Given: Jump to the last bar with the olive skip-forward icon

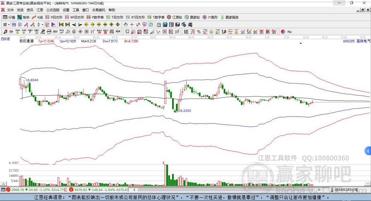Looking at the screenshot, I should point(67,25).
